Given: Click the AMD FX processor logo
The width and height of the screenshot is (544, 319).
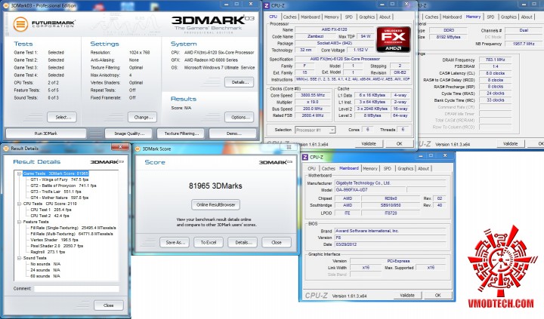Looking at the screenshot, I should point(394,39).
